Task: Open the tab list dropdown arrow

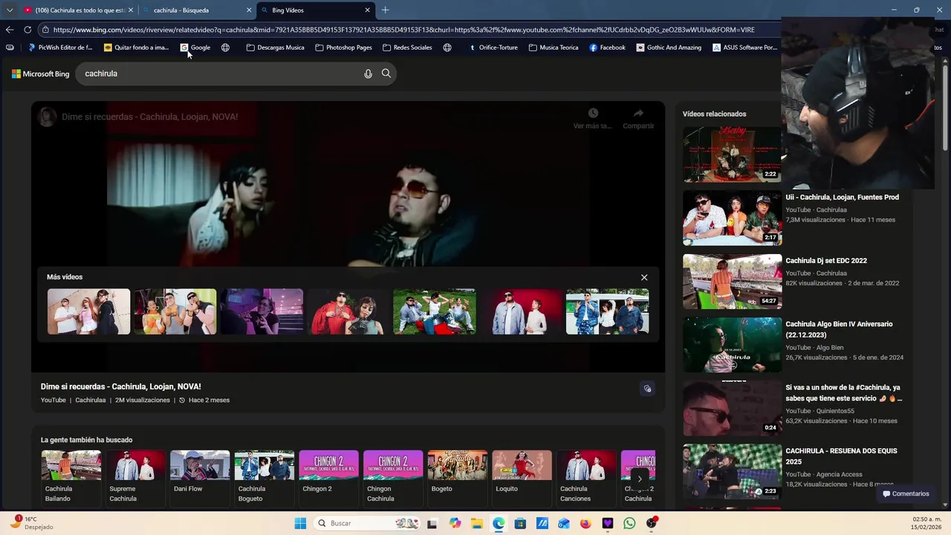Action: pyautogui.click(x=9, y=10)
